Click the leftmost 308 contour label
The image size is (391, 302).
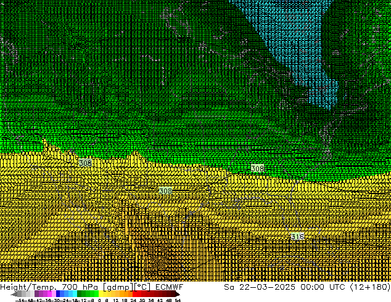[85, 163]
